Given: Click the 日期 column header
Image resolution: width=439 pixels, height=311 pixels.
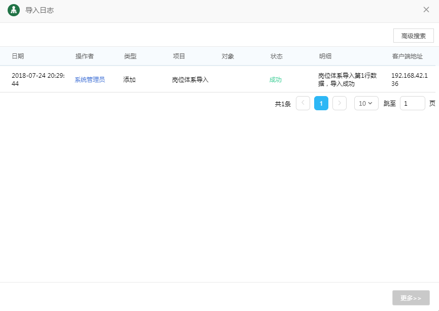Looking at the screenshot, I should click(18, 56).
